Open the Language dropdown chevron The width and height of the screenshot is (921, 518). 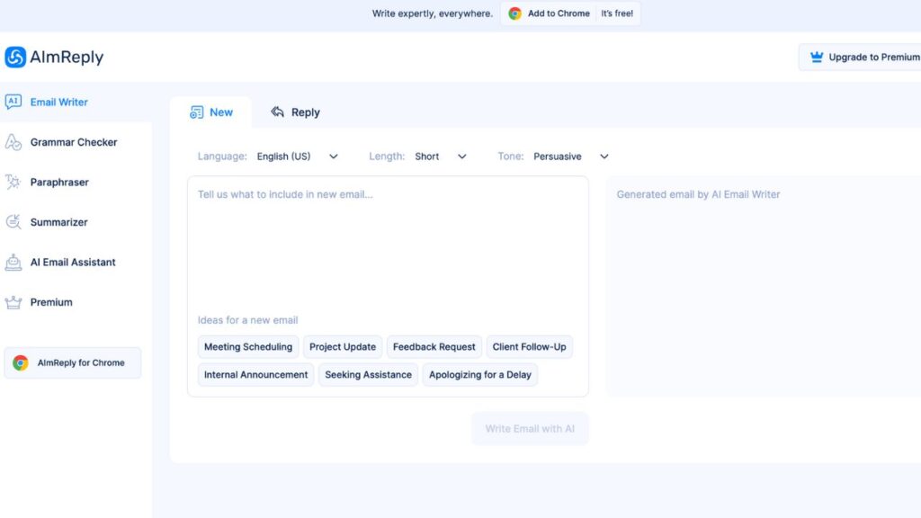[333, 156]
